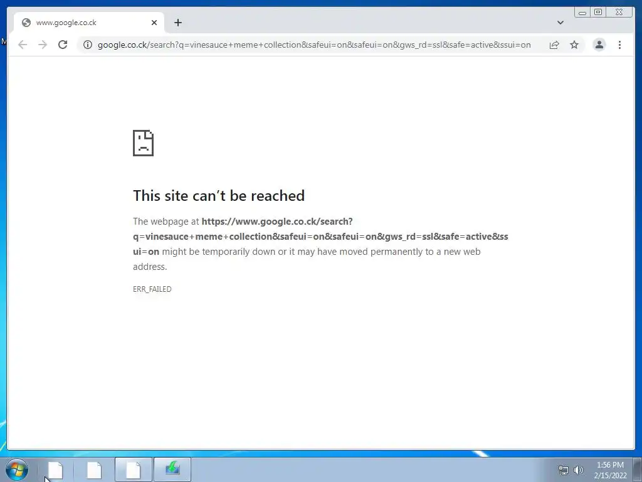Open the Windows Start menu orb
The height and width of the screenshot is (482, 642).
17,469
